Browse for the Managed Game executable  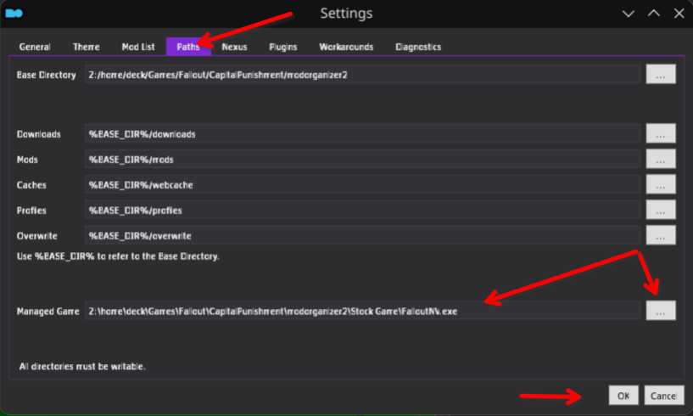tap(660, 312)
